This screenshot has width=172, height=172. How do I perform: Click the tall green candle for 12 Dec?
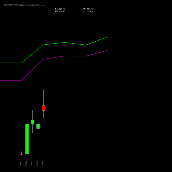tap(27, 139)
